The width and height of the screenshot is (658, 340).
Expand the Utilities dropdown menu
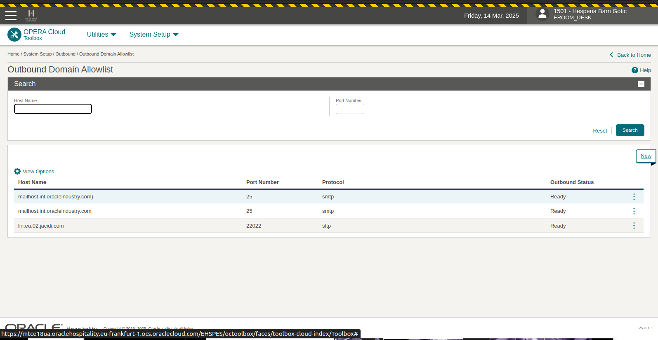coord(101,35)
